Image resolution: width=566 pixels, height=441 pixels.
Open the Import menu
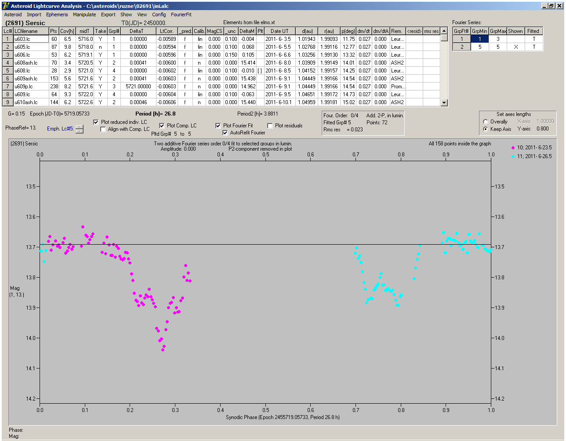pos(34,14)
